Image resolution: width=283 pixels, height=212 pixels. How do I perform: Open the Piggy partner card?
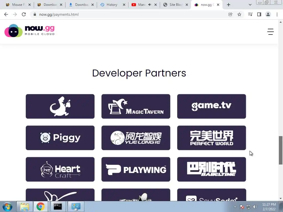pos(60,138)
